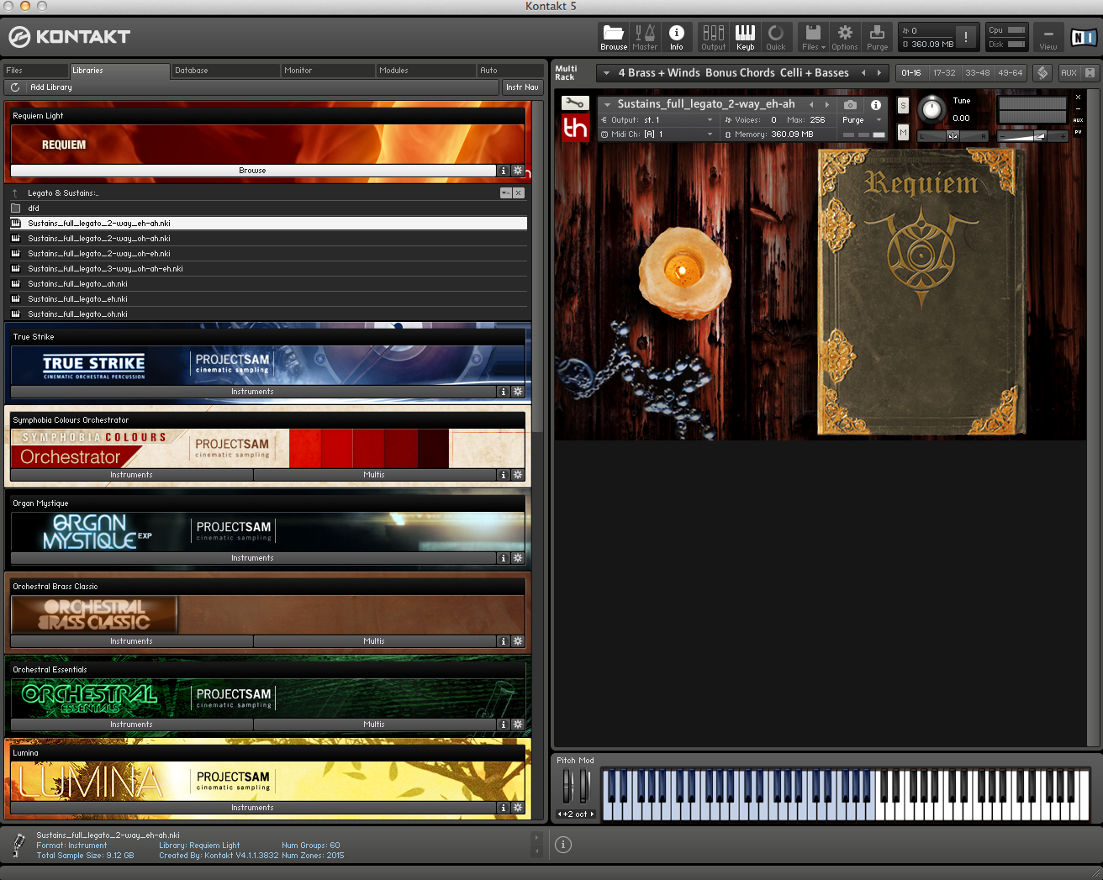The image size is (1103, 880).
Task: Switch to the Auto tab
Action: 510,71
